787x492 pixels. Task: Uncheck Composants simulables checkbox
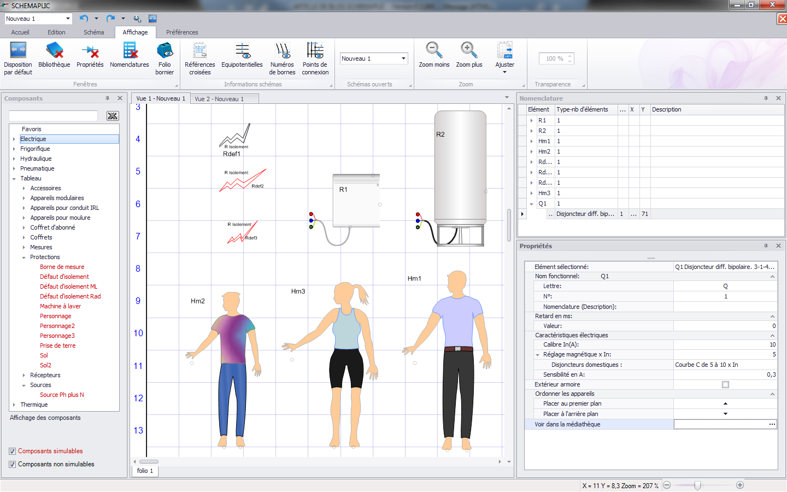(x=12, y=451)
